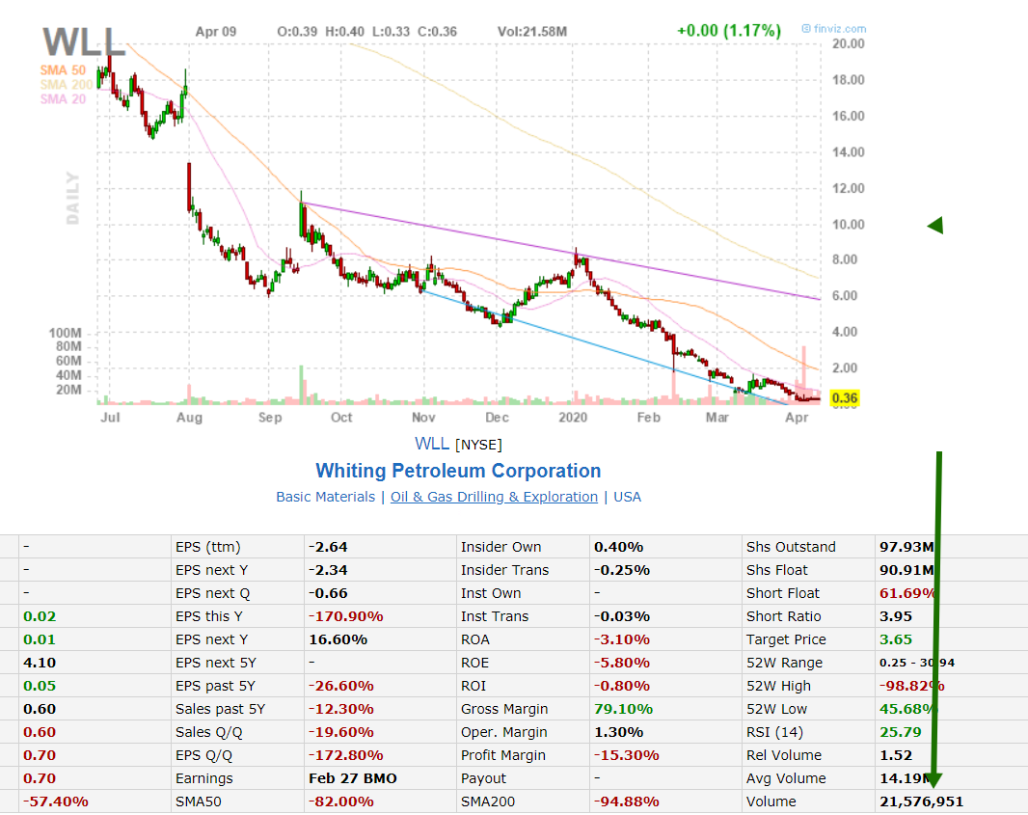Click the Gross Margin value 79.10%
Screen dimensions: 1028x815
(x=624, y=709)
